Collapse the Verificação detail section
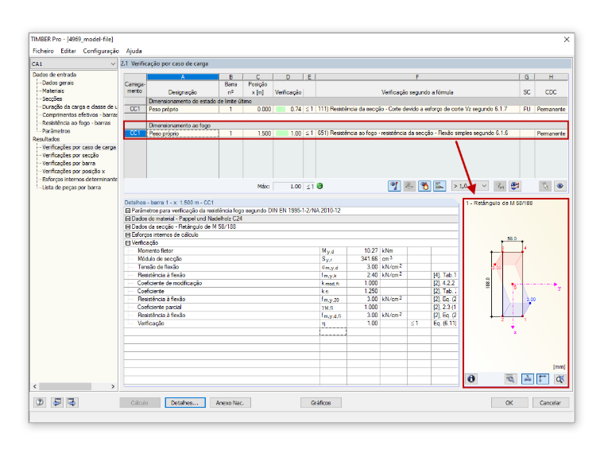This screenshot has width=604, height=453. click(x=128, y=243)
